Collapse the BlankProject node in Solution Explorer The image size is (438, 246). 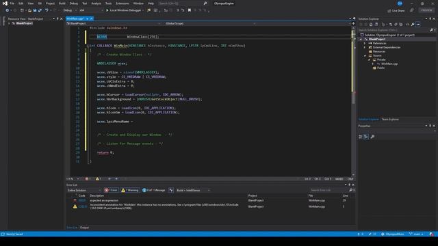(361, 39)
